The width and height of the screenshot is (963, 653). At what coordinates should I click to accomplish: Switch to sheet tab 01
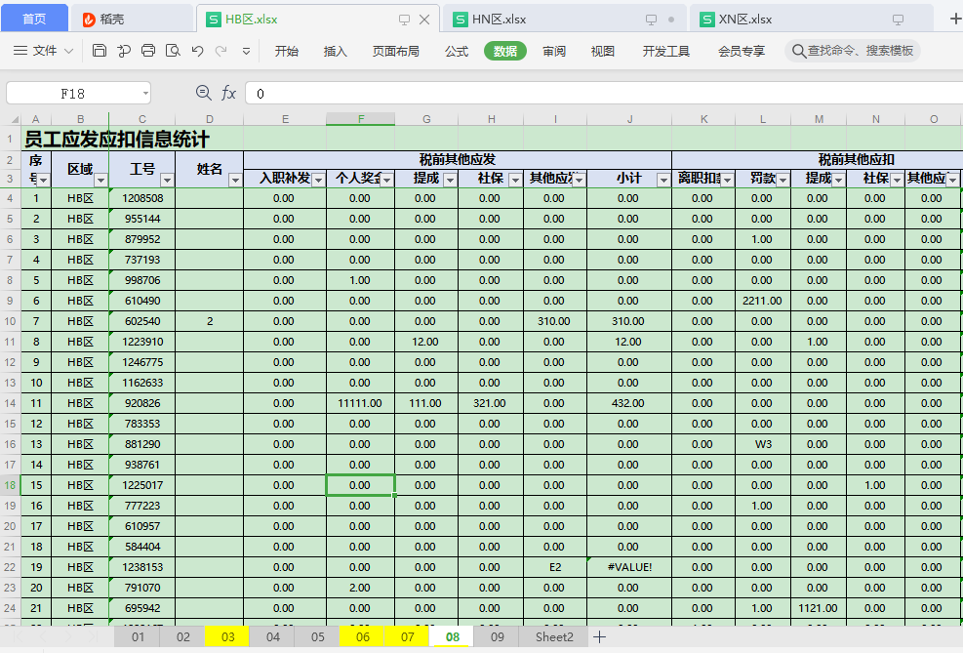tap(138, 637)
